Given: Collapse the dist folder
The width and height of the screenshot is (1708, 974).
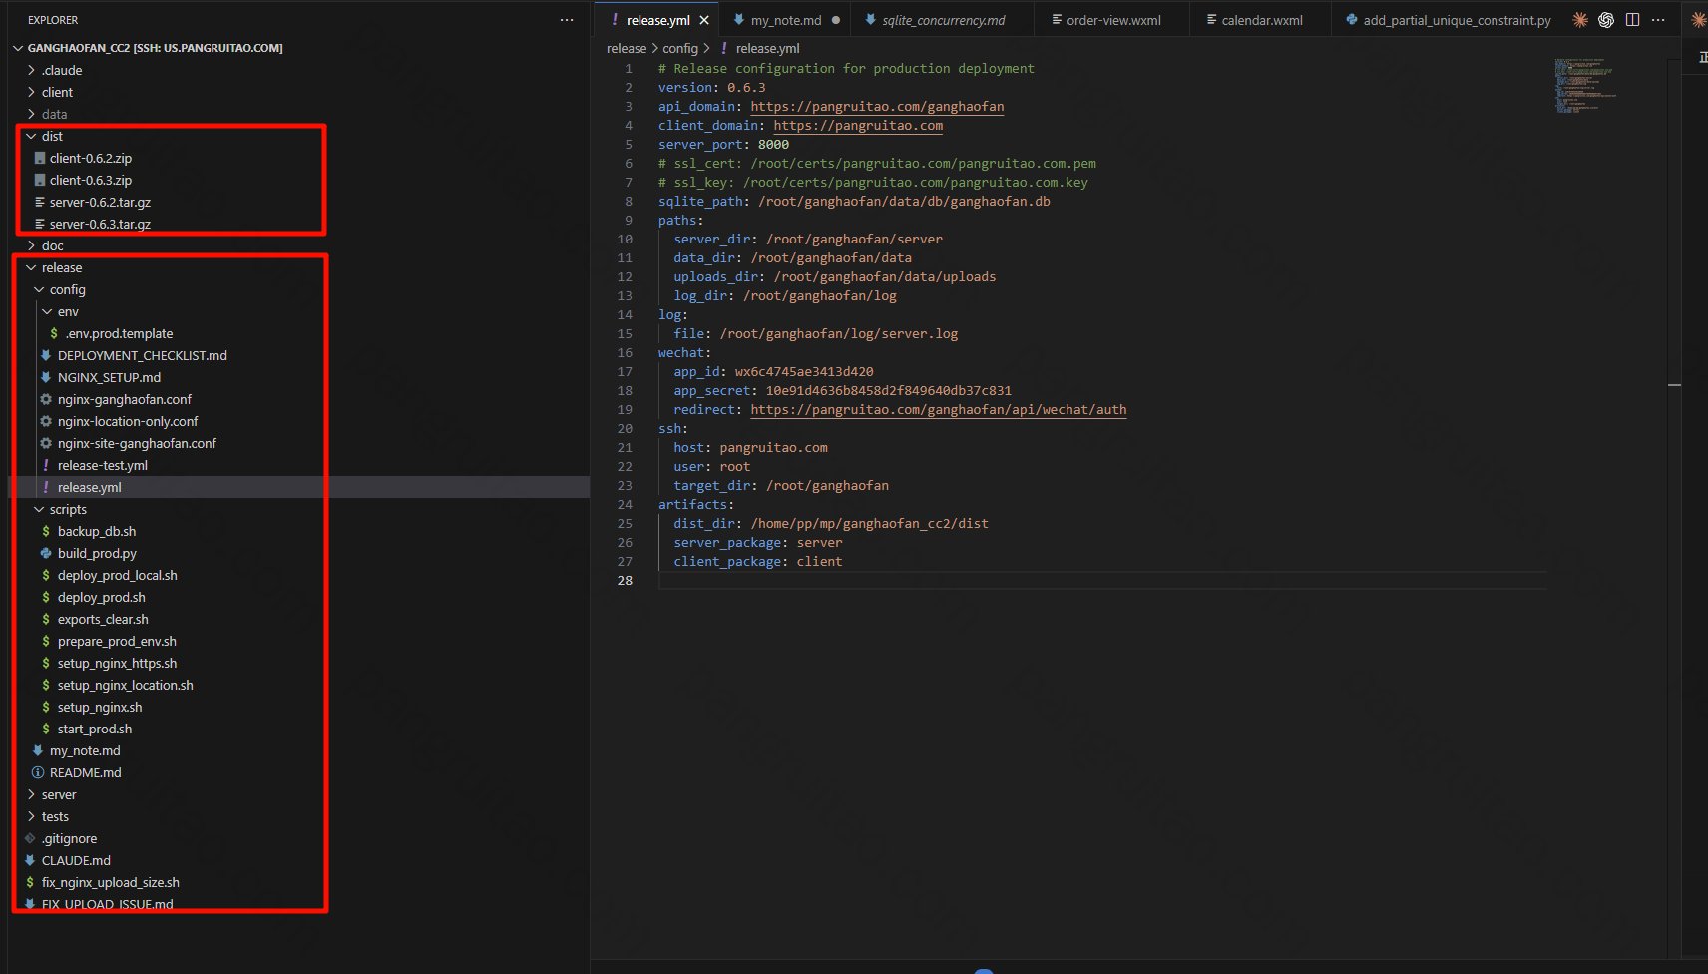Looking at the screenshot, I should click(x=32, y=136).
